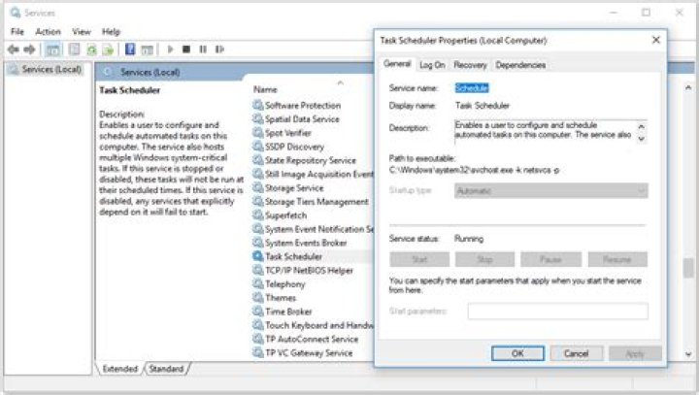699x395 pixels.
Task: Switch to the Dependencies tab
Action: [520, 65]
